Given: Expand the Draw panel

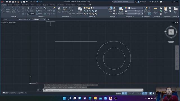Looking at the screenshot, I should (14, 17).
